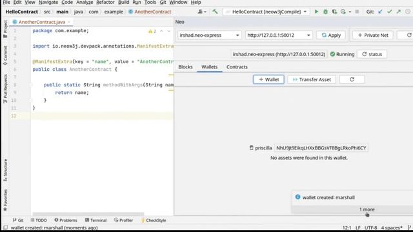
Task: Click priscilla wallet address field
Action: [x=321, y=148]
